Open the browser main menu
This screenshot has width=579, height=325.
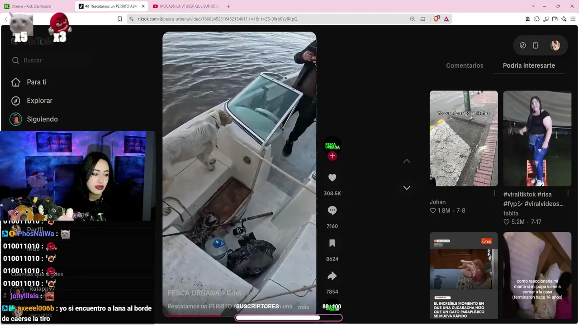click(573, 19)
